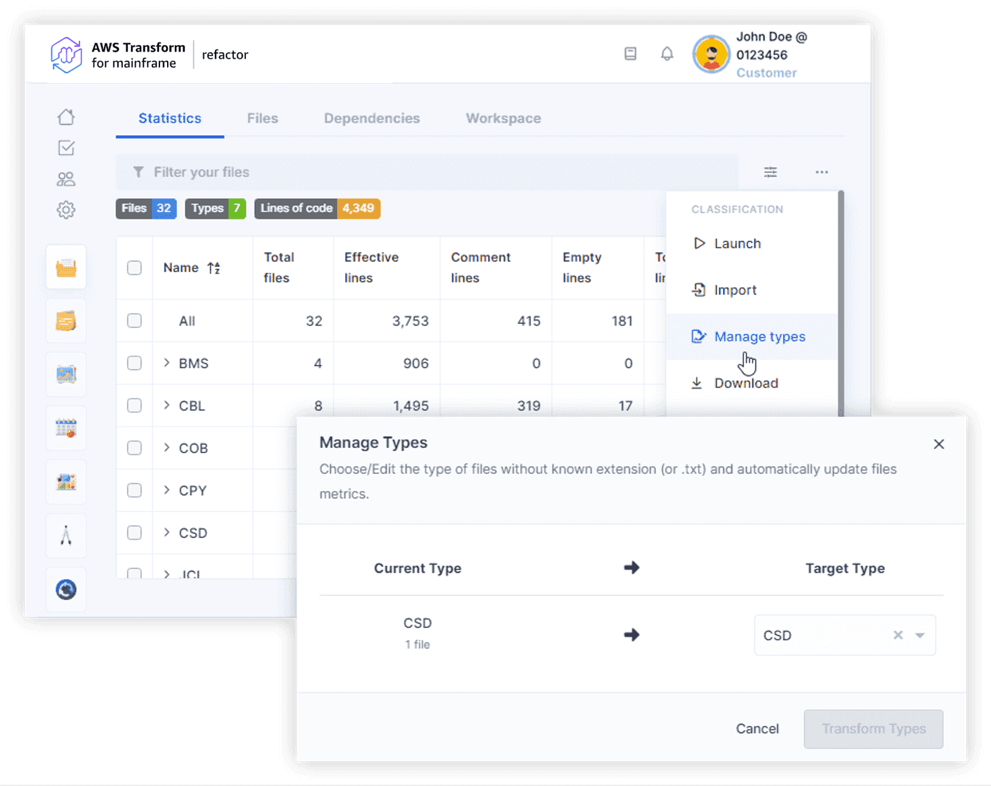This screenshot has width=991, height=786.
Task: Click the Transform Types button
Action: tap(873, 729)
